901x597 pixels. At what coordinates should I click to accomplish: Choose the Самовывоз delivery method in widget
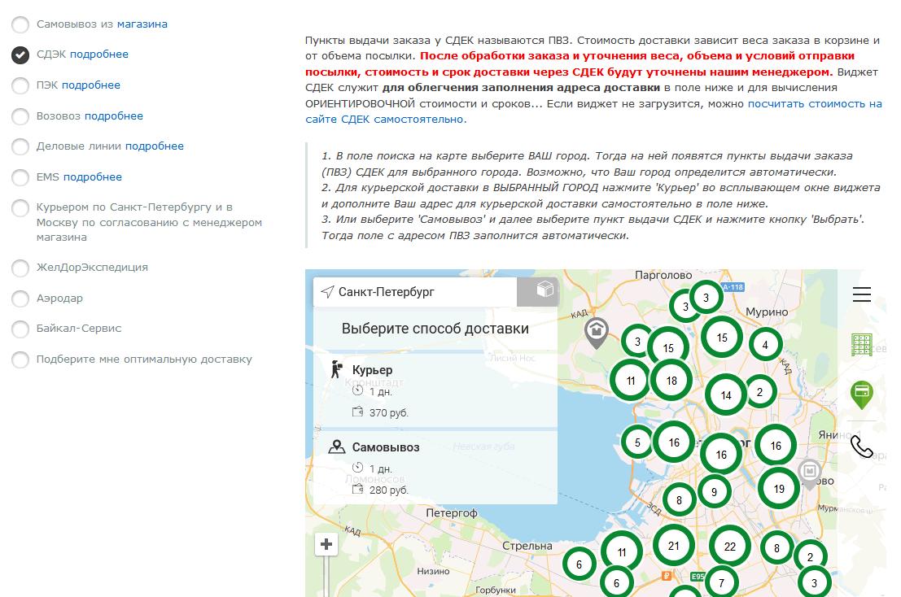pos(435,467)
